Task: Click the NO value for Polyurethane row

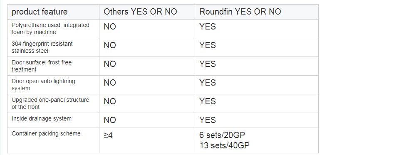Action: (x=110, y=27)
